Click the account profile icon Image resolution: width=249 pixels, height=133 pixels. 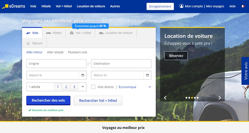point(181,6)
